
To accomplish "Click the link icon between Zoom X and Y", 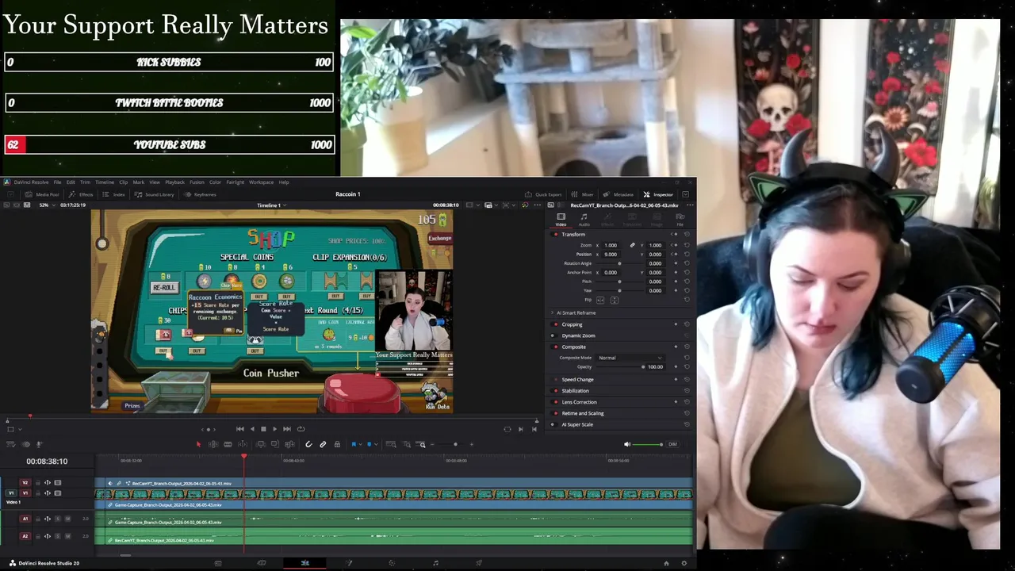I will tap(632, 245).
